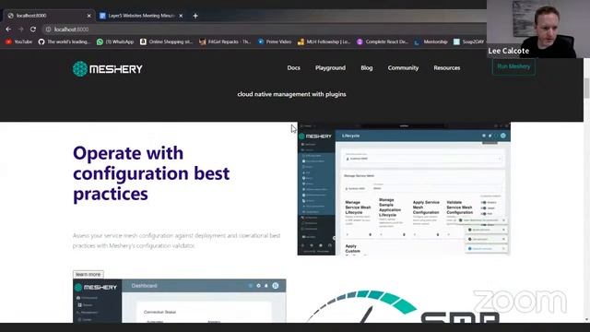The width and height of the screenshot is (590, 332).
Task: Click the Lifecycle screenshot image
Action: (x=404, y=188)
